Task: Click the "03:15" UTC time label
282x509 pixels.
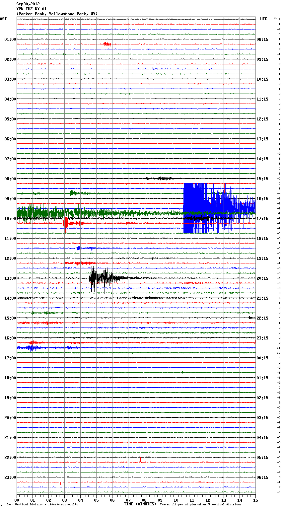Action: 262,418
